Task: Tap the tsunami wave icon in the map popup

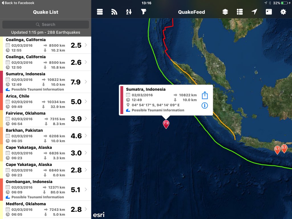Action: [128, 110]
